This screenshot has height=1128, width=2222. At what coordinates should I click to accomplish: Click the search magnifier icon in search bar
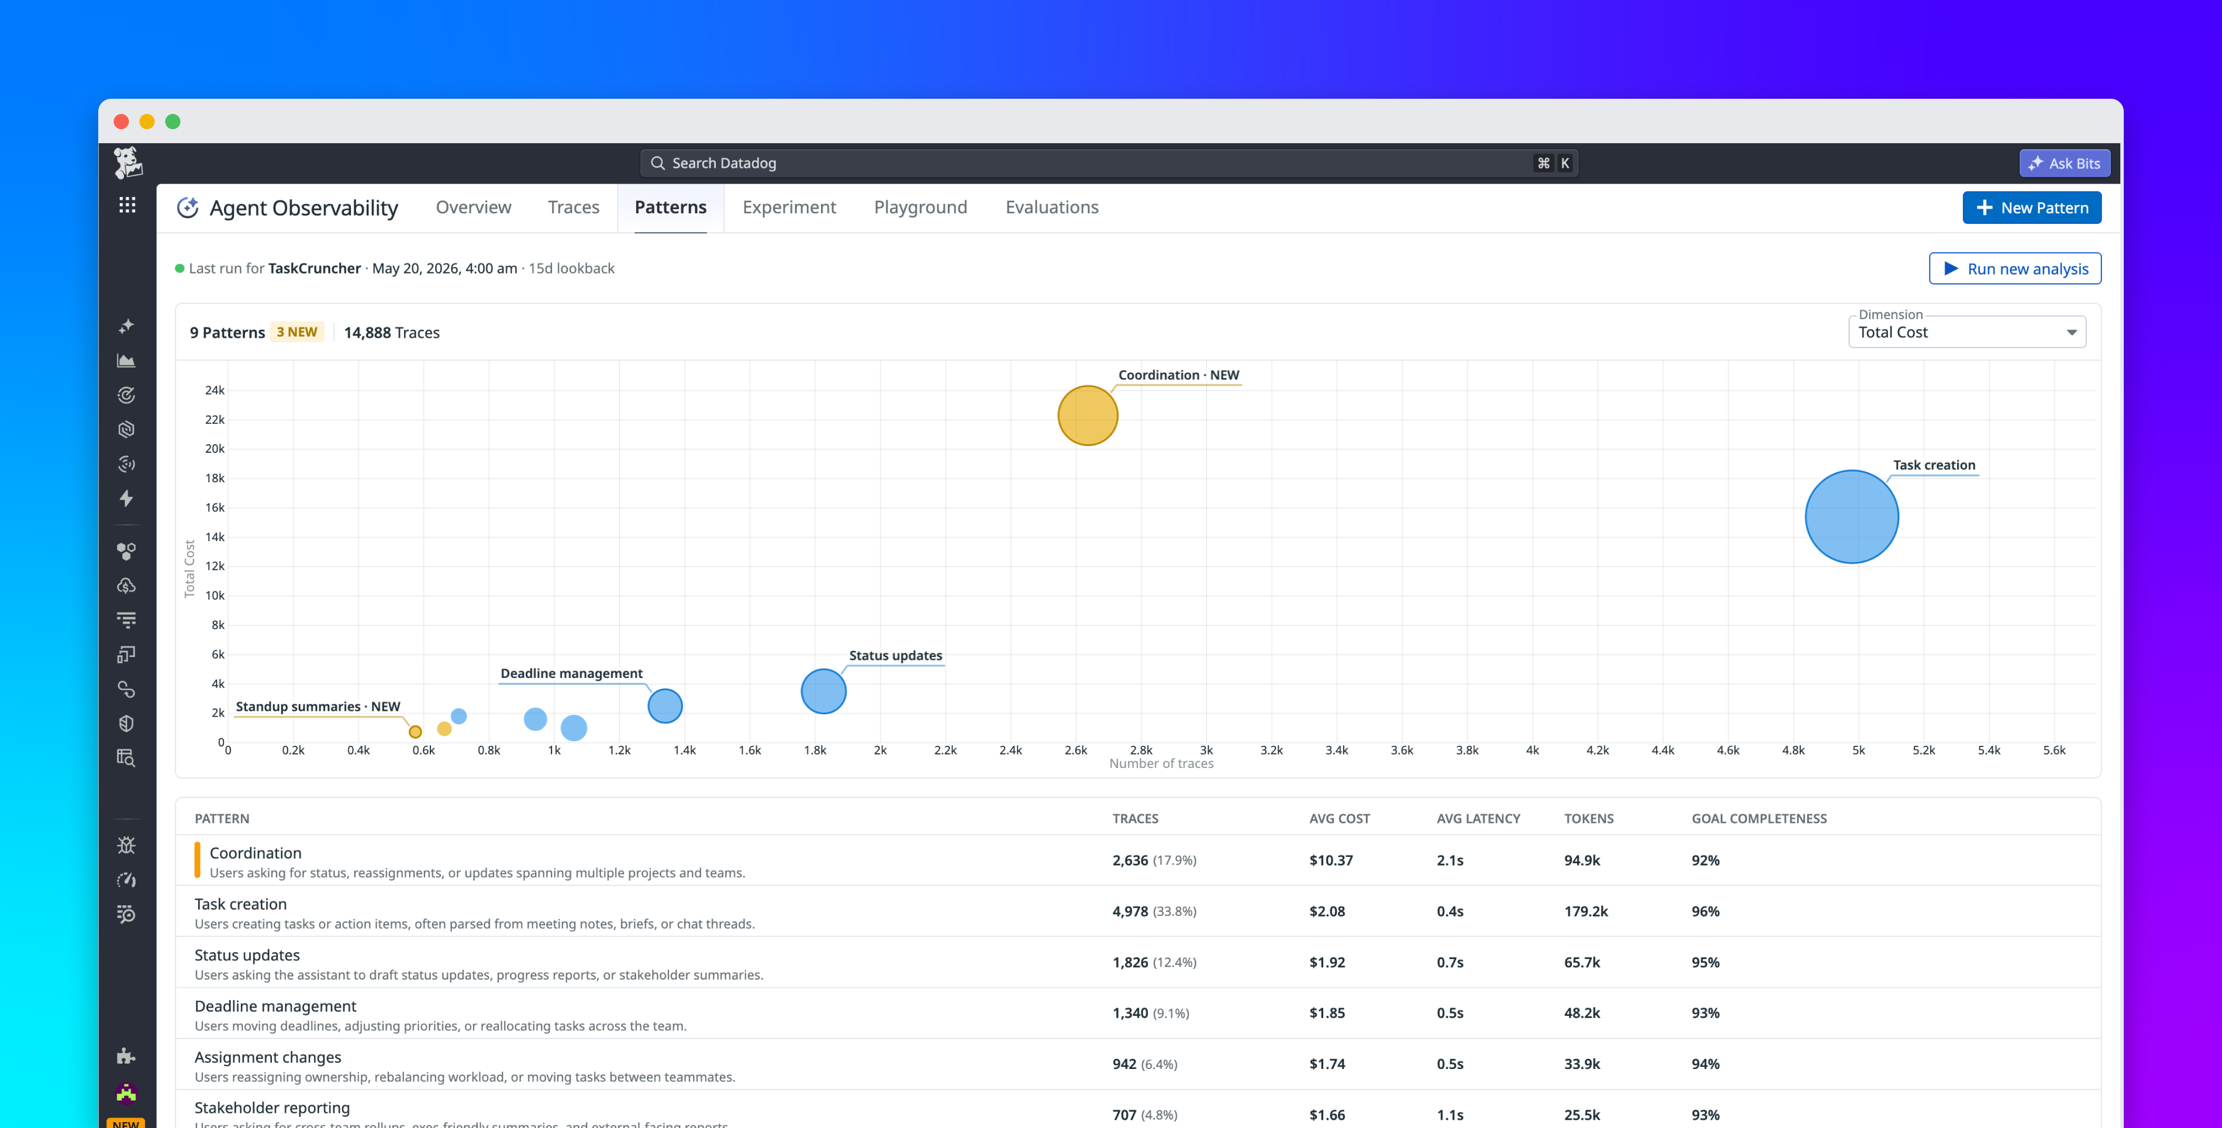pyautogui.click(x=657, y=163)
